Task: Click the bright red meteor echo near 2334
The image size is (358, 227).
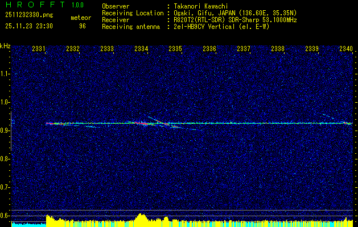Action: 142,124
